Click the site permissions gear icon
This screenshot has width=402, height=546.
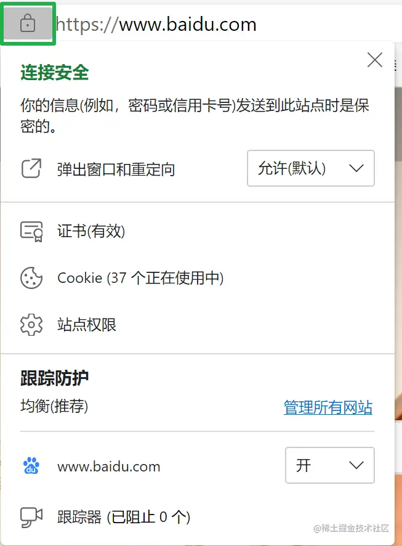tap(31, 325)
